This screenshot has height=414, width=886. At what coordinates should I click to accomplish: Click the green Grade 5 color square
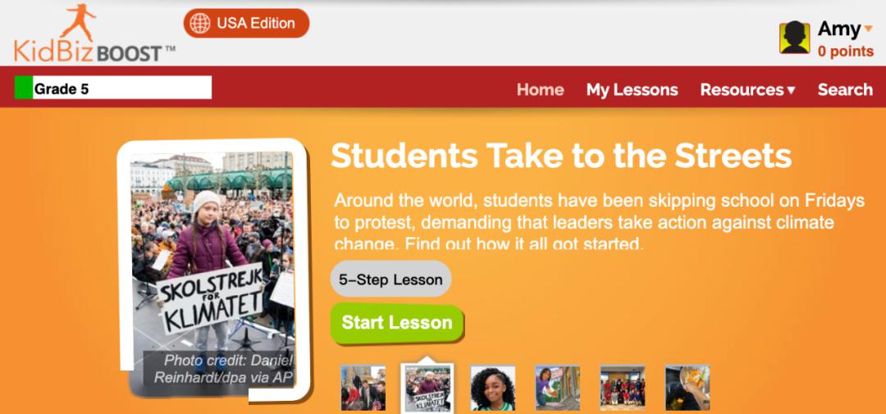[24, 88]
